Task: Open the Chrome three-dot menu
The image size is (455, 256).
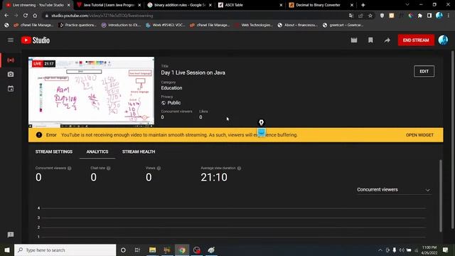Action: (449, 16)
